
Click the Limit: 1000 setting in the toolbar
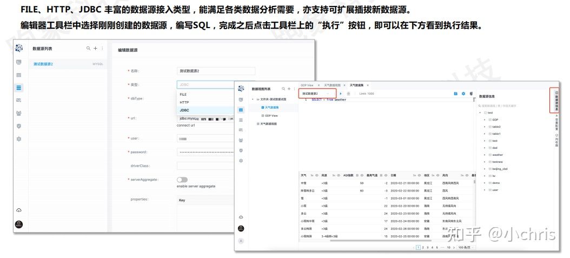(x=367, y=94)
